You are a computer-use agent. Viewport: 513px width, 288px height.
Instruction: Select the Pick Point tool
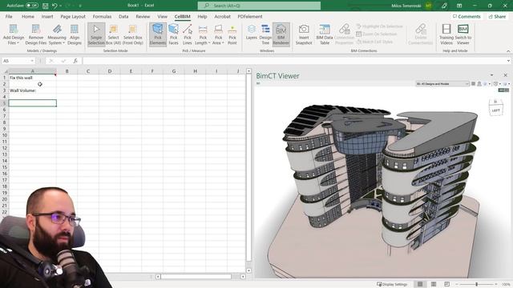coord(232,34)
